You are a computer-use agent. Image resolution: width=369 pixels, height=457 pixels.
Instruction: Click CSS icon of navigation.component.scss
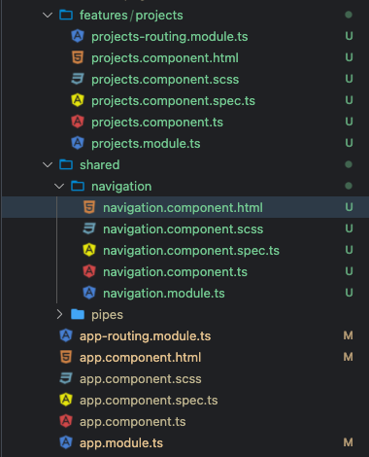click(x=89, y=228)
